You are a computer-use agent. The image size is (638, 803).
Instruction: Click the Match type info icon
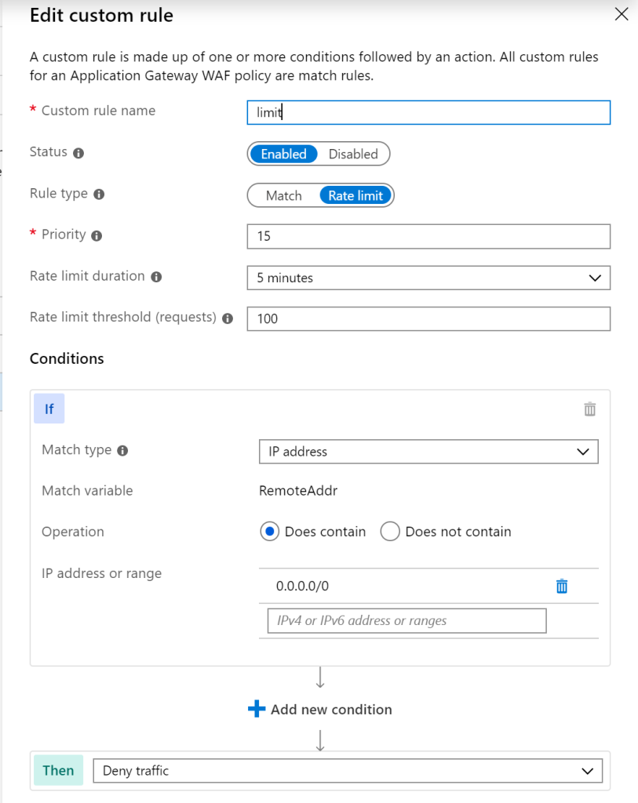122,451
